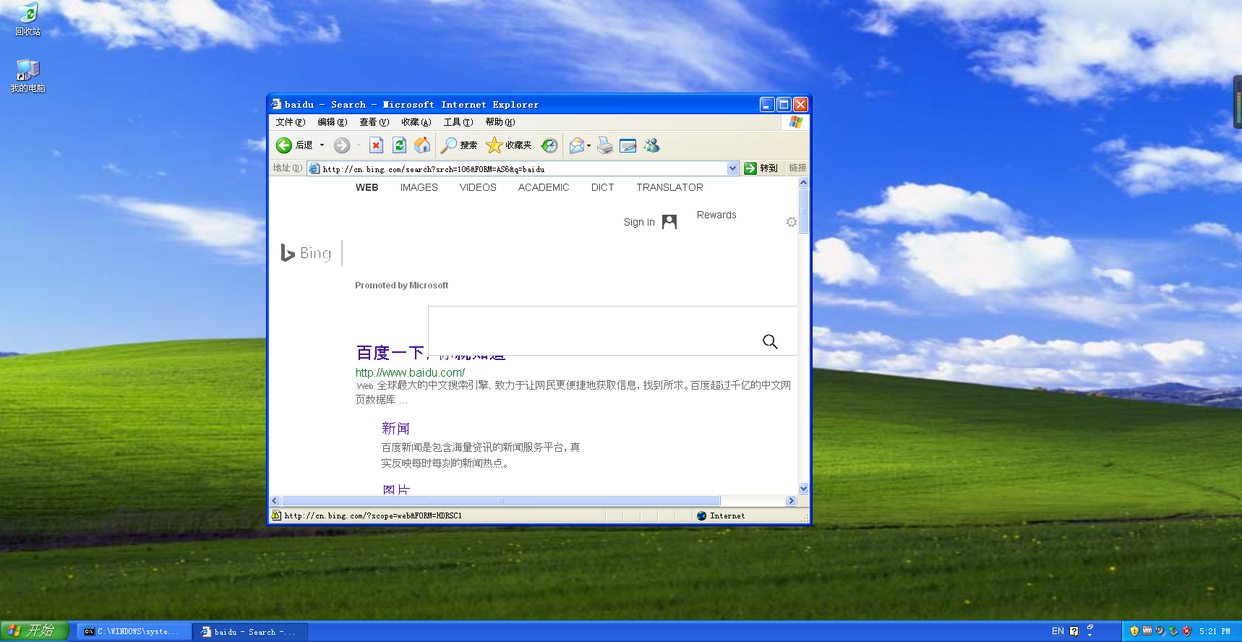
Task: Open the 收藏(A) menu
Action: point(416,122)
